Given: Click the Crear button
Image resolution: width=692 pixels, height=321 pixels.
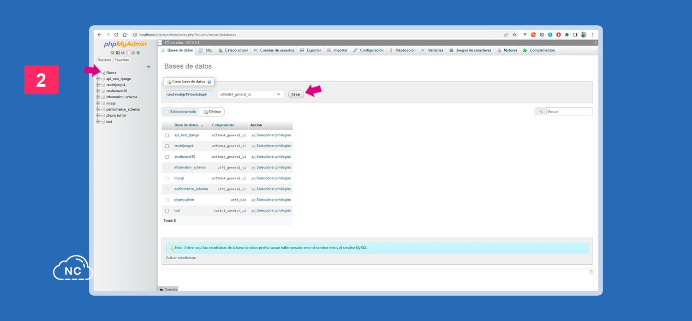Looking at the screenshot, I should coord(296,95).
